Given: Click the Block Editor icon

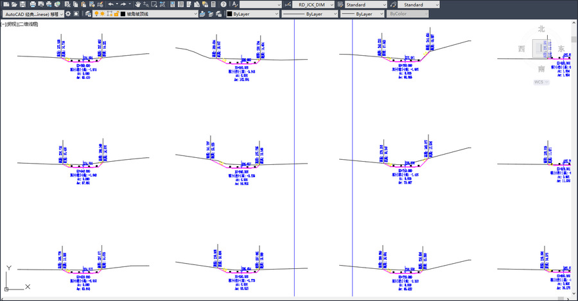Looking at the screenshot, I should (100, 4).
